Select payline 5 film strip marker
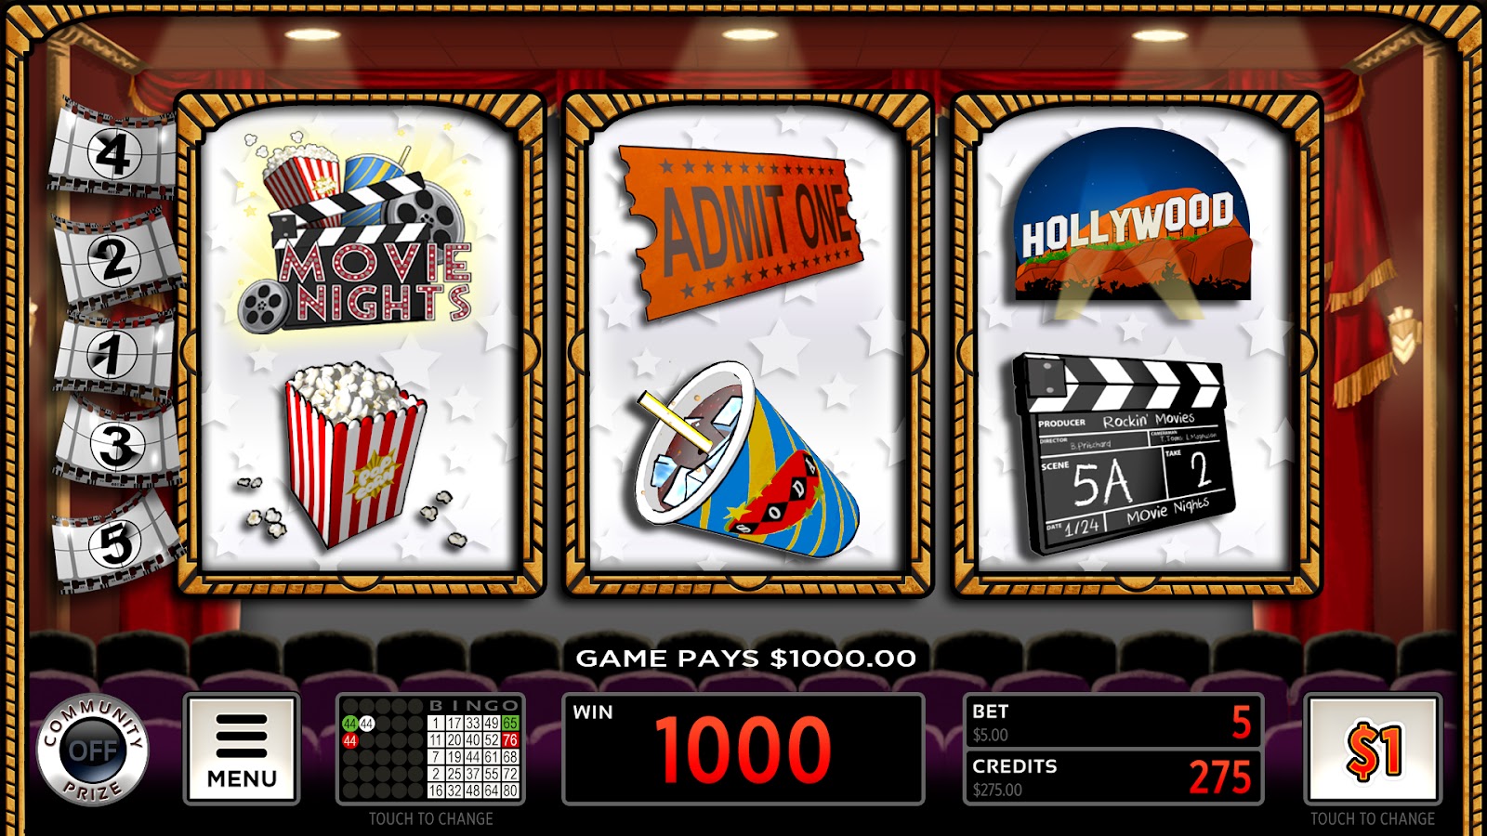 coord(115,543)
